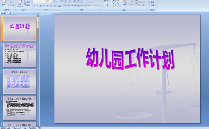Screen dimensions: 209x129
Task: Open the Drawing group dialog launcher
Action: click(x=146, y=10)
